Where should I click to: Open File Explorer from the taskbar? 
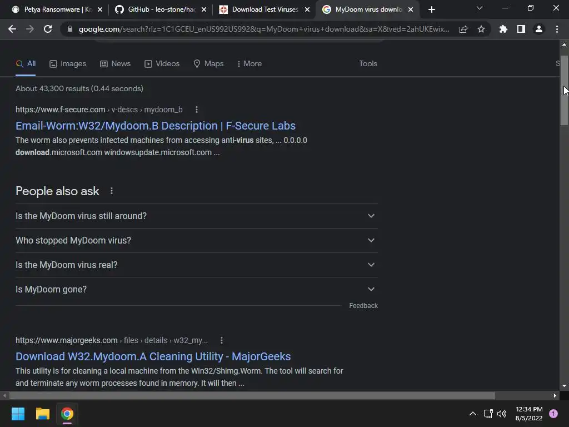(x=42, y=414)
